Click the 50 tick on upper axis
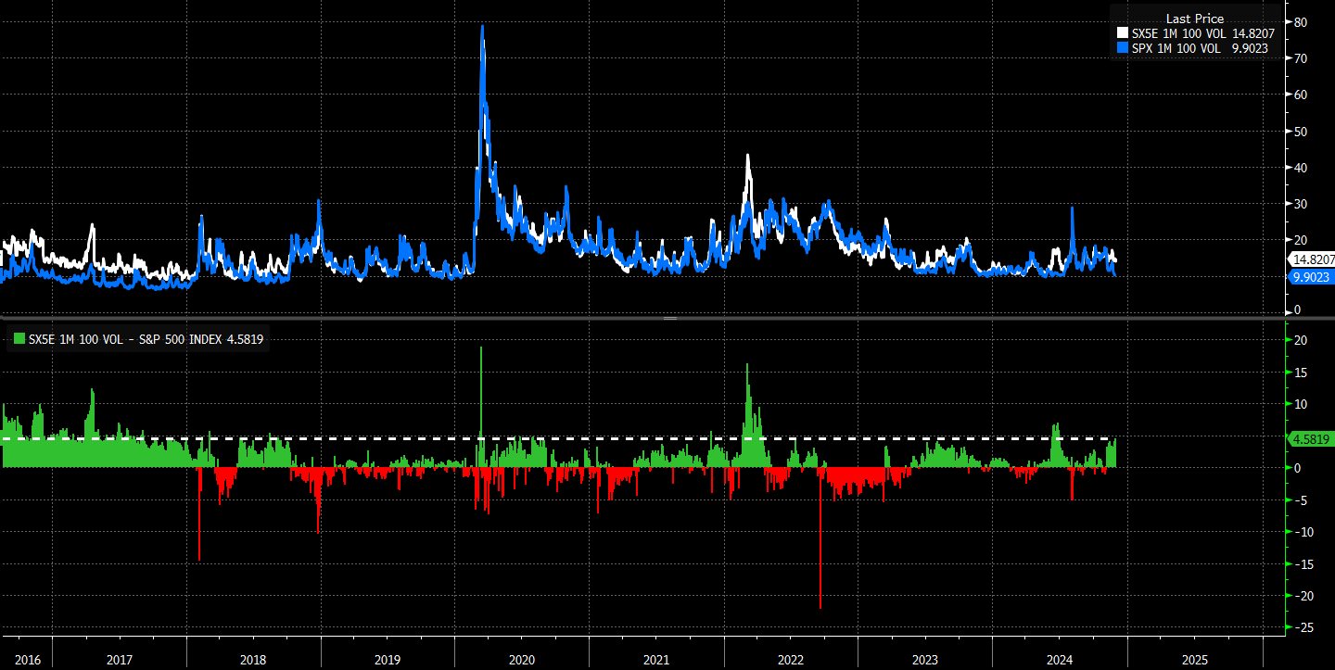The height and width of the screenshot is (670, 1335). pos(1300,131)
